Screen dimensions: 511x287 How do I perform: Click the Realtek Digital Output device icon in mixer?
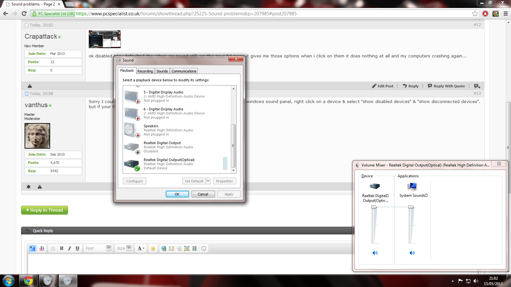(375, 186)
